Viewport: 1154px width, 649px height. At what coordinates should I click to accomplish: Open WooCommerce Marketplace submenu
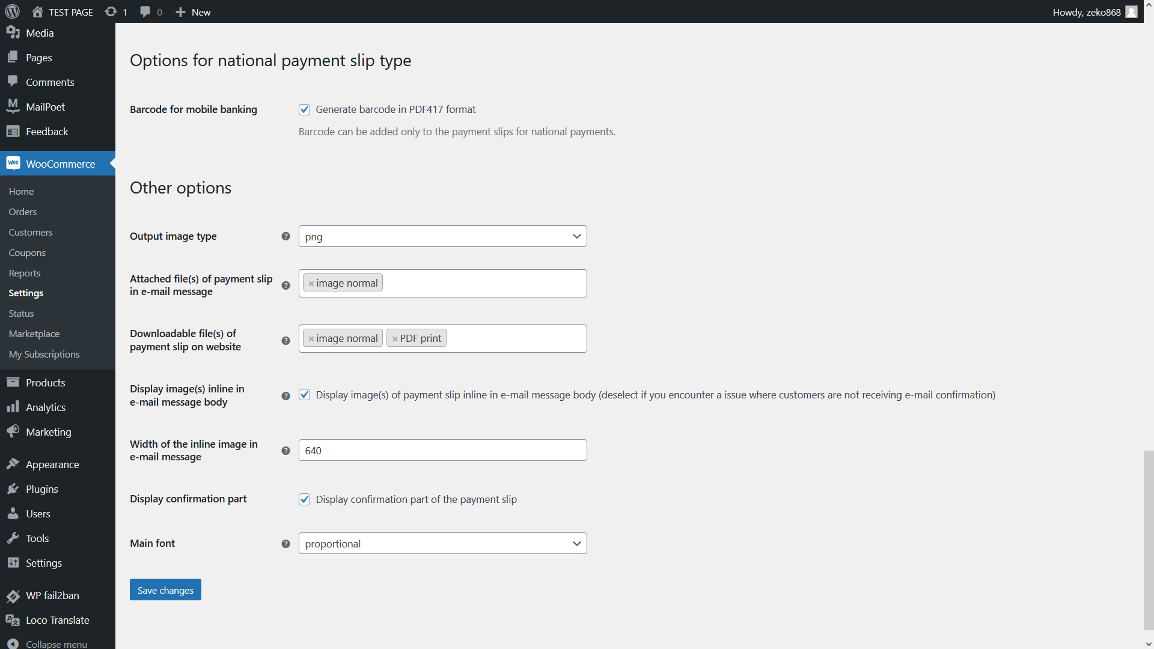point(34,334)
